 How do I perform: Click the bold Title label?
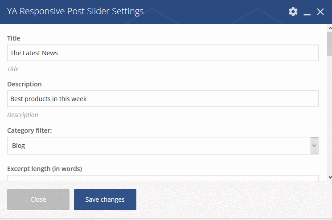point(13,38)
